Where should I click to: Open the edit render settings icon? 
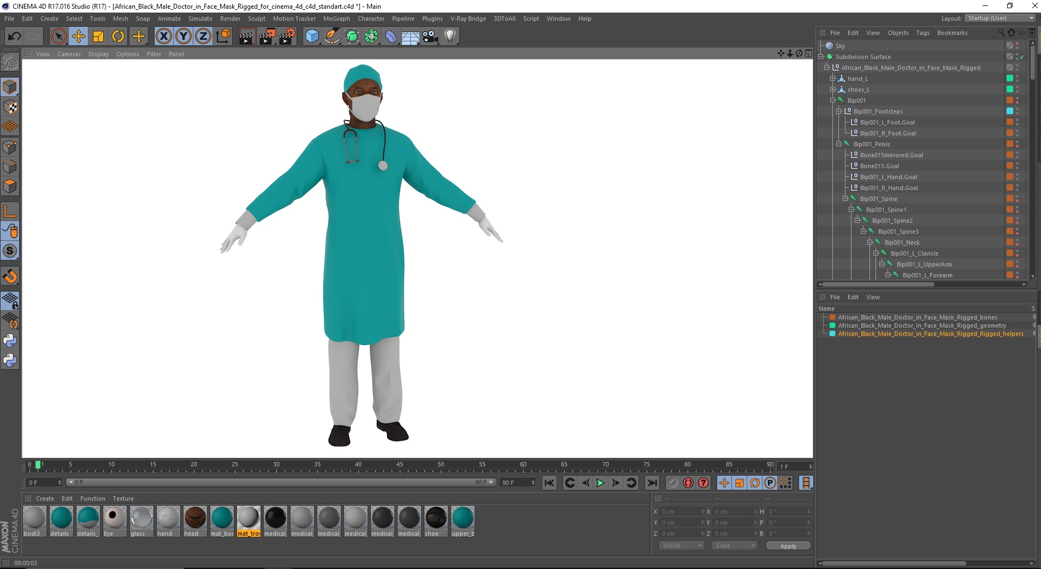point(287,37)
